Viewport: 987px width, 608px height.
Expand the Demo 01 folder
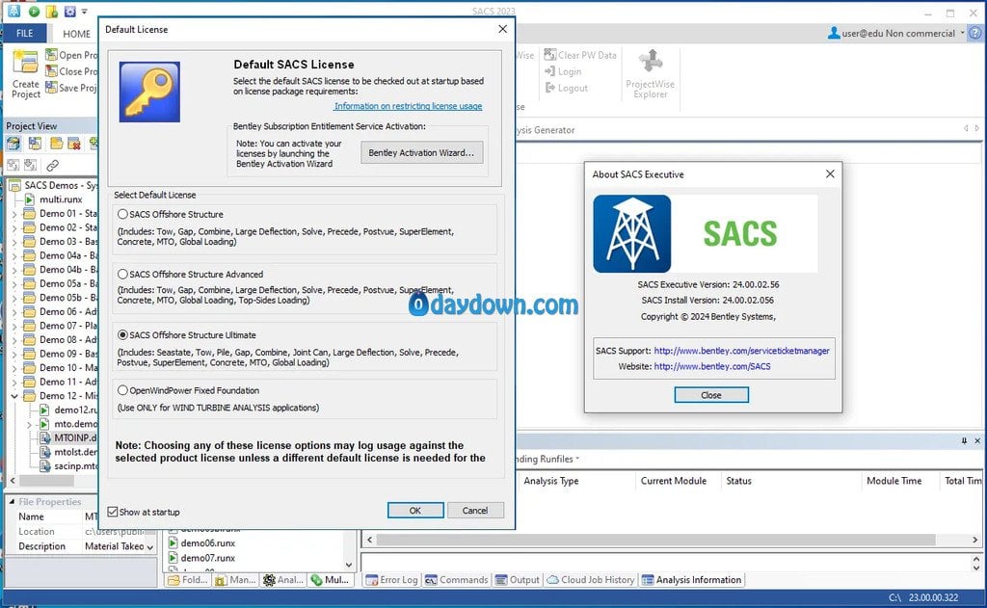13,213
